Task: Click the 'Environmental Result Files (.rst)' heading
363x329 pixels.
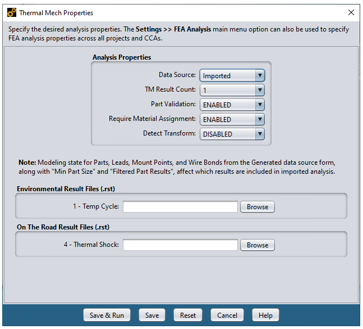Action: (x=66, y=188)
